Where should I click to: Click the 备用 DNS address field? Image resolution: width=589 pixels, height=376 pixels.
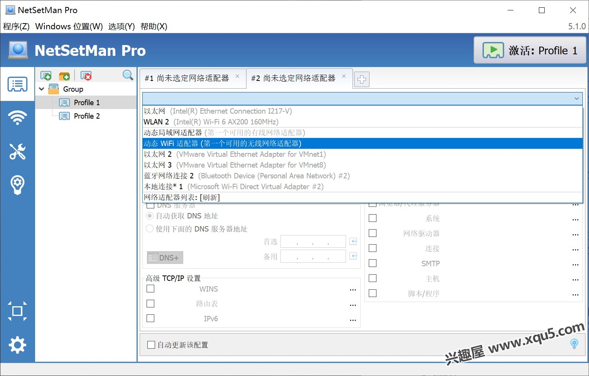313,256
